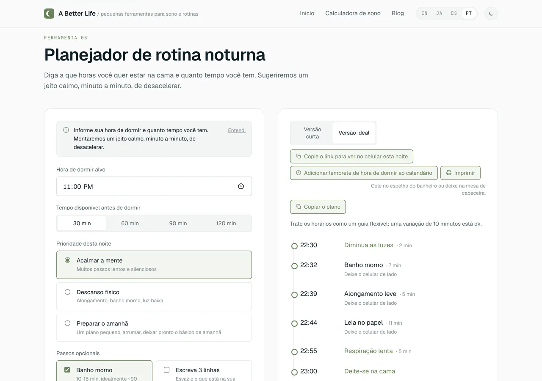Open time picker clock icon
The height and width of the screenshot is (381, 542).
(241, 186)
